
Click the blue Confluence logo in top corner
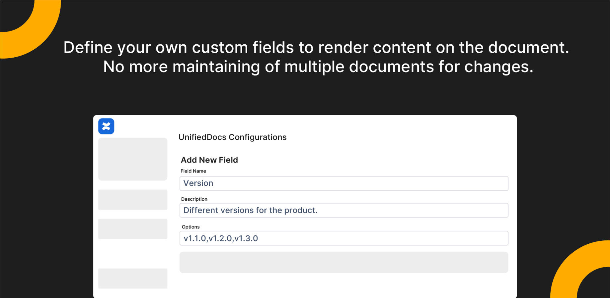(x=106, y=126)
